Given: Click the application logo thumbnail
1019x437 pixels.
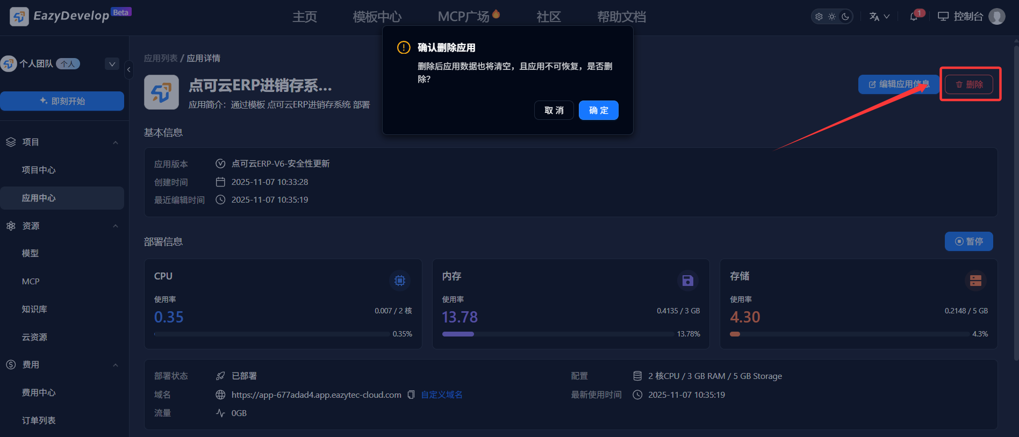Looking at the screenshot, I should tap(161, 92).
